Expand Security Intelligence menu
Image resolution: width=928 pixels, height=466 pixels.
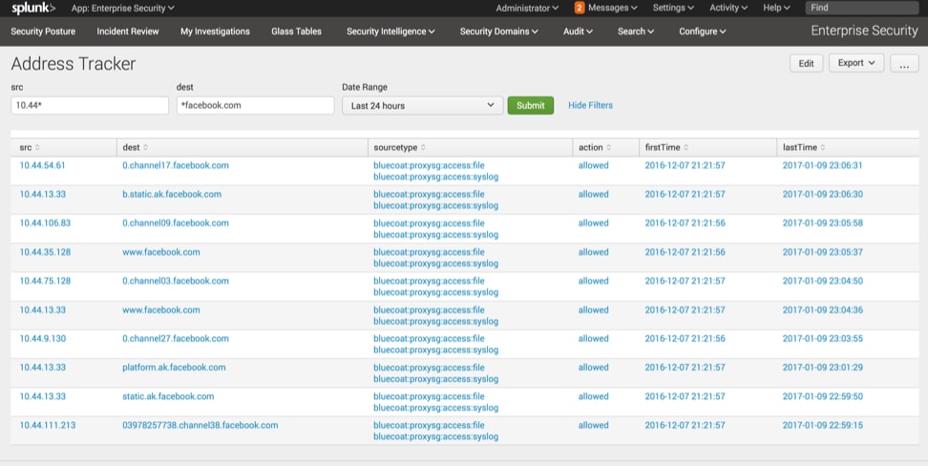coord(390,32)
